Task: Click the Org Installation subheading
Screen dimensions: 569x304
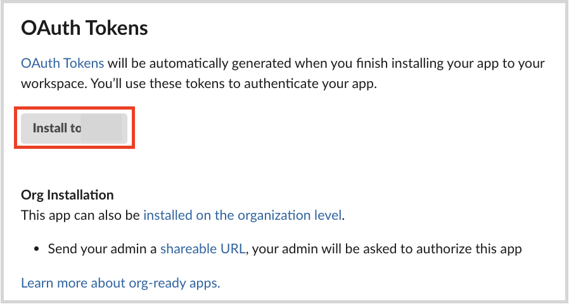Action: point(67,194)
